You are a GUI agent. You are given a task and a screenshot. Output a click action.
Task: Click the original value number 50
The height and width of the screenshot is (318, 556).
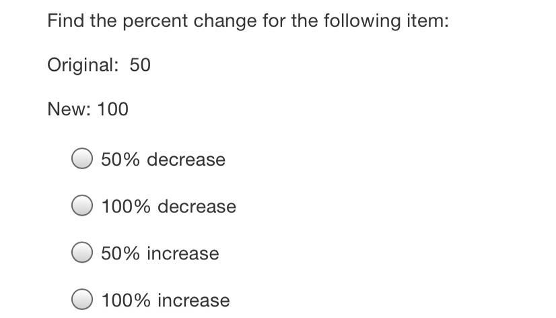(x=140, y=65)
